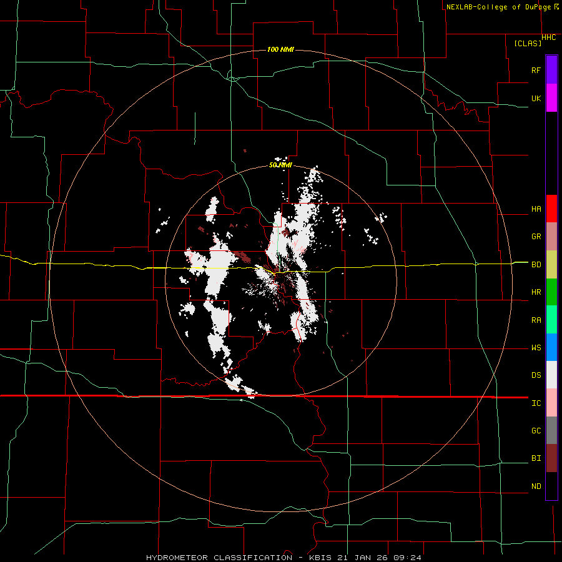The width and height of the screenshot is (562, 562).
Task: Select the GR salmon legend swatch
Action: (x=551, y=237)
